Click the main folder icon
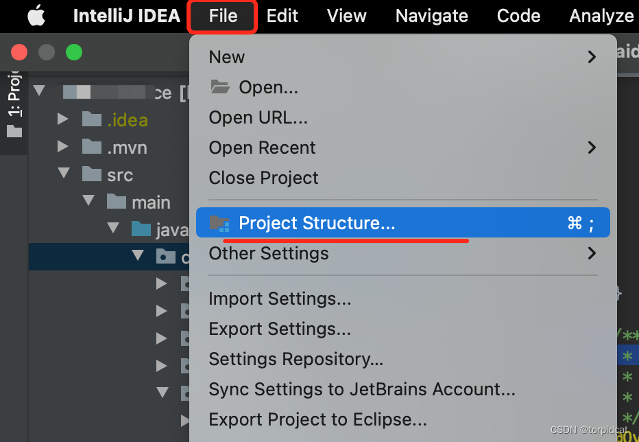Viewport: 639px width, 442px height. coord(117,201)
